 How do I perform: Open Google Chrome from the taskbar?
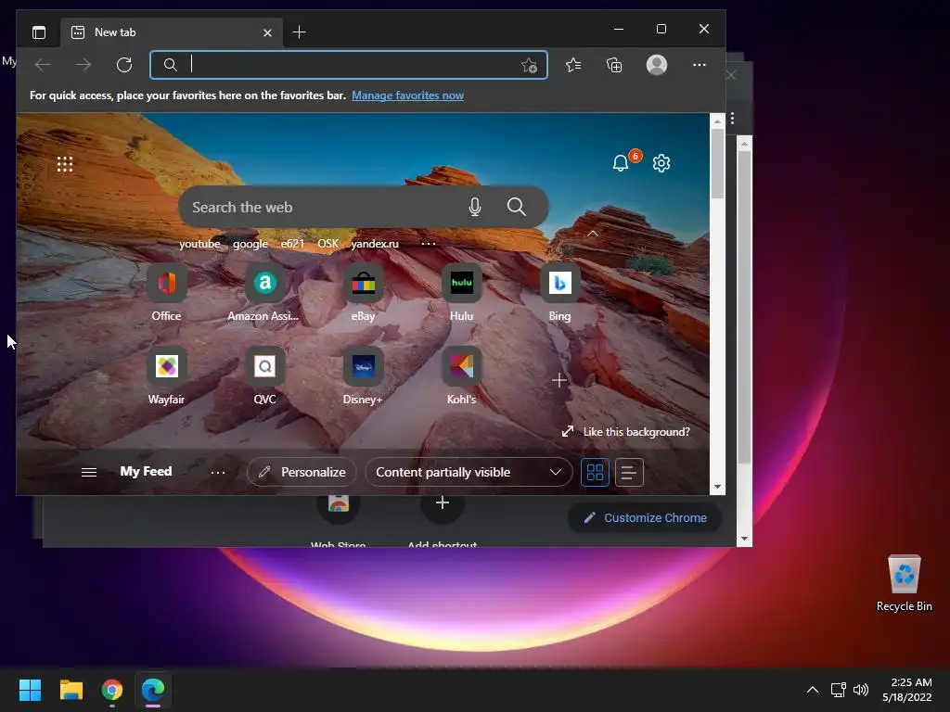point(112,690)
